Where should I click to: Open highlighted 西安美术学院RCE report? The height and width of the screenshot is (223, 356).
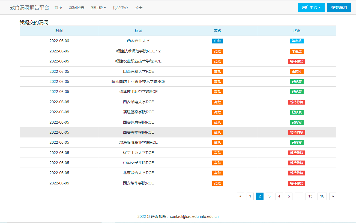[x=138, y=132]
